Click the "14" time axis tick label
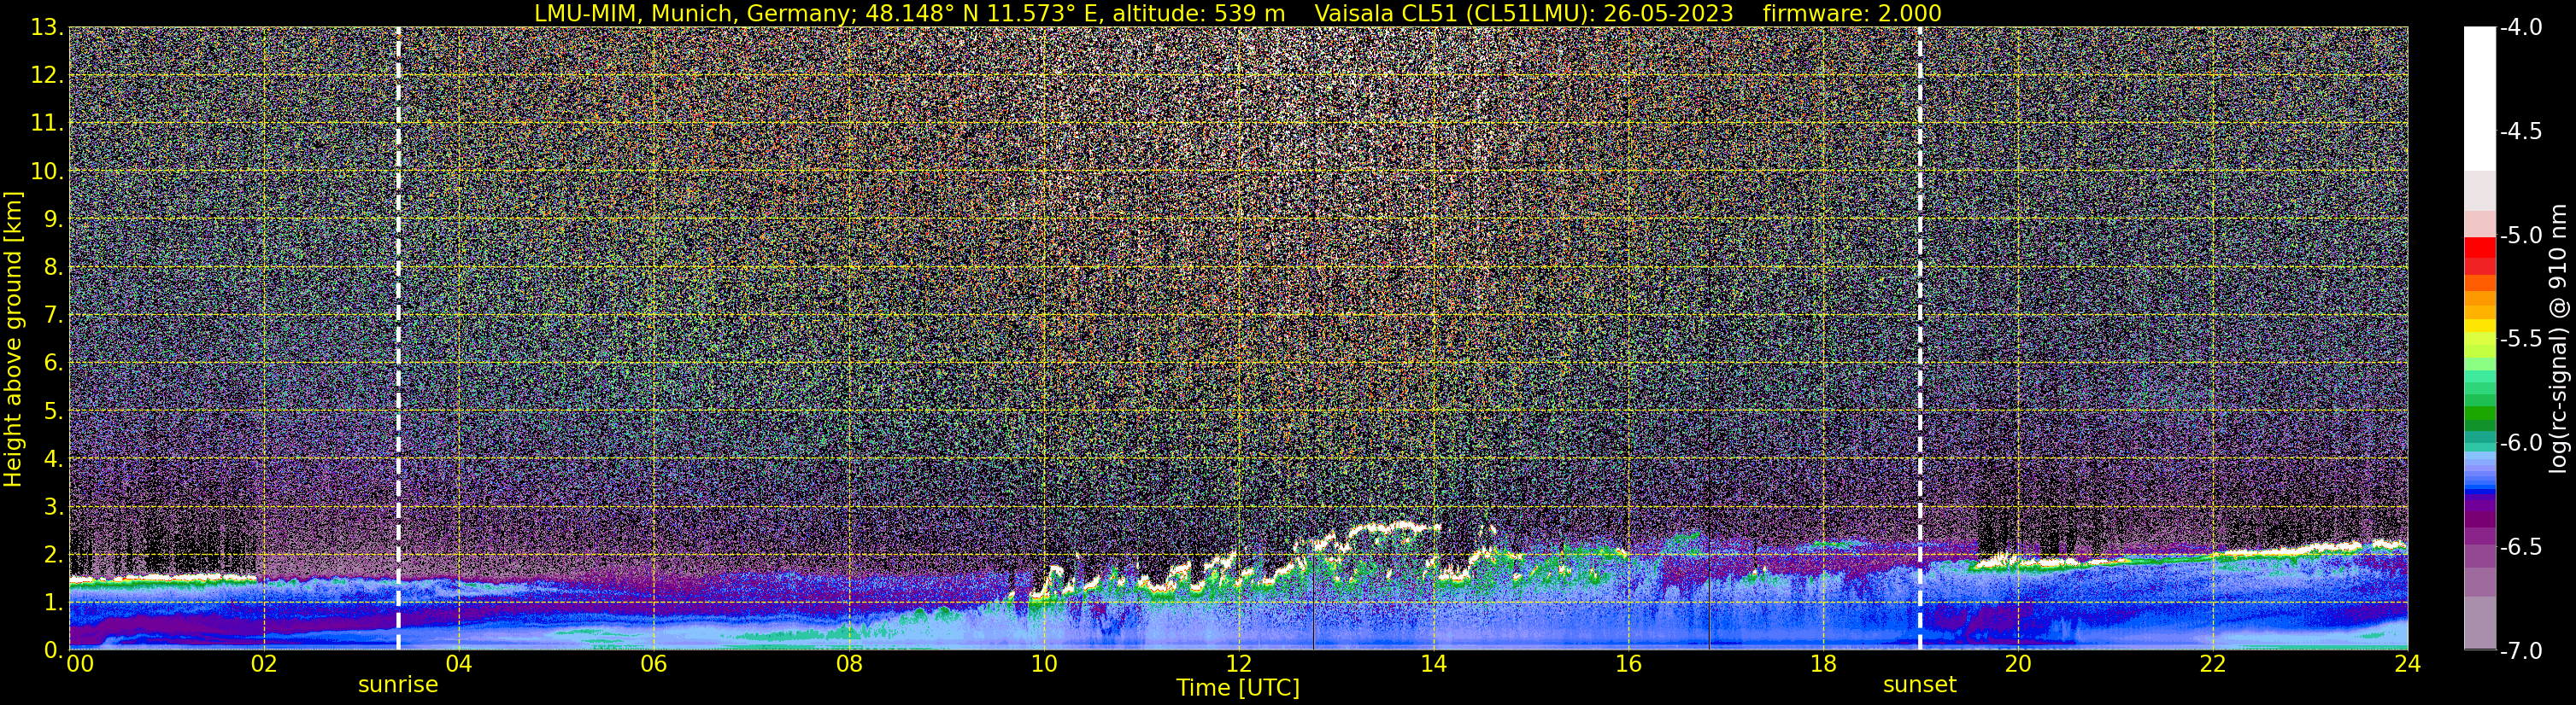2576x705 pixels. (x=1433, y=664)
